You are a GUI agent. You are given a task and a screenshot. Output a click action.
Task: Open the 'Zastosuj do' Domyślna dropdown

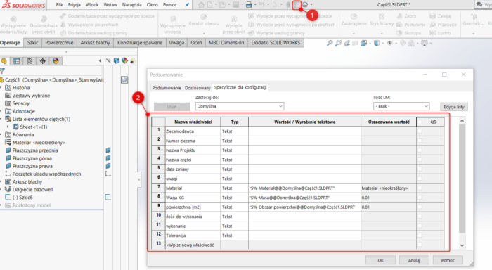[240, 106]
